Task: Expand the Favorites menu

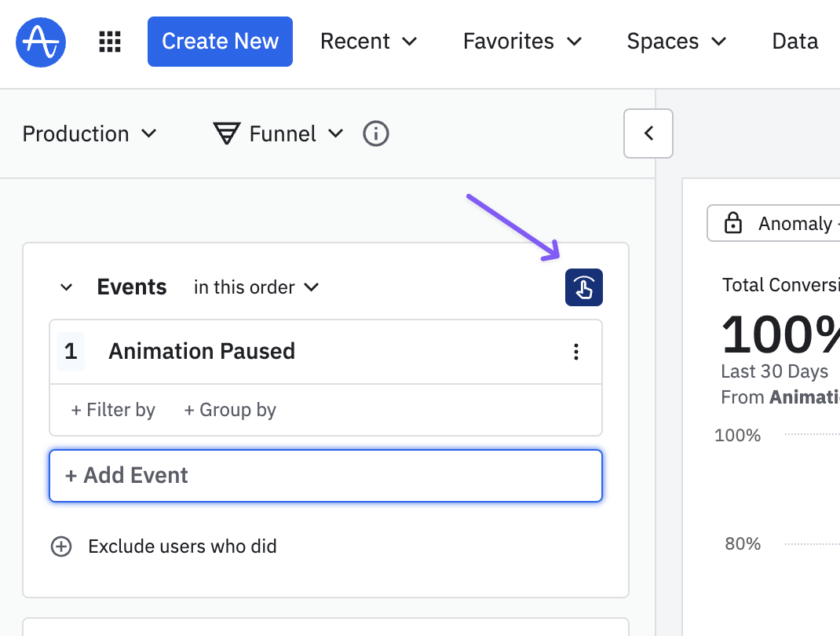Action: 522,42
